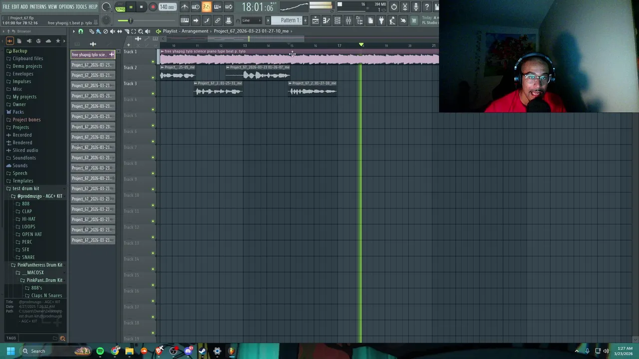Select the playlist mute tool
This screenshot has width=639, height=359.
(112, 31)
